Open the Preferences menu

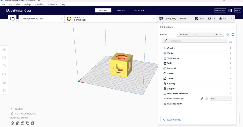click(x=53, y=4)
